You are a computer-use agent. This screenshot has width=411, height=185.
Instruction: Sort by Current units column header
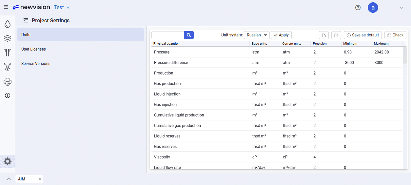coord(295,44)
